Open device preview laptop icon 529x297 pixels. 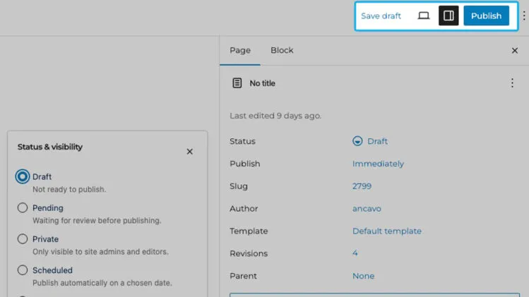(423, 16)
